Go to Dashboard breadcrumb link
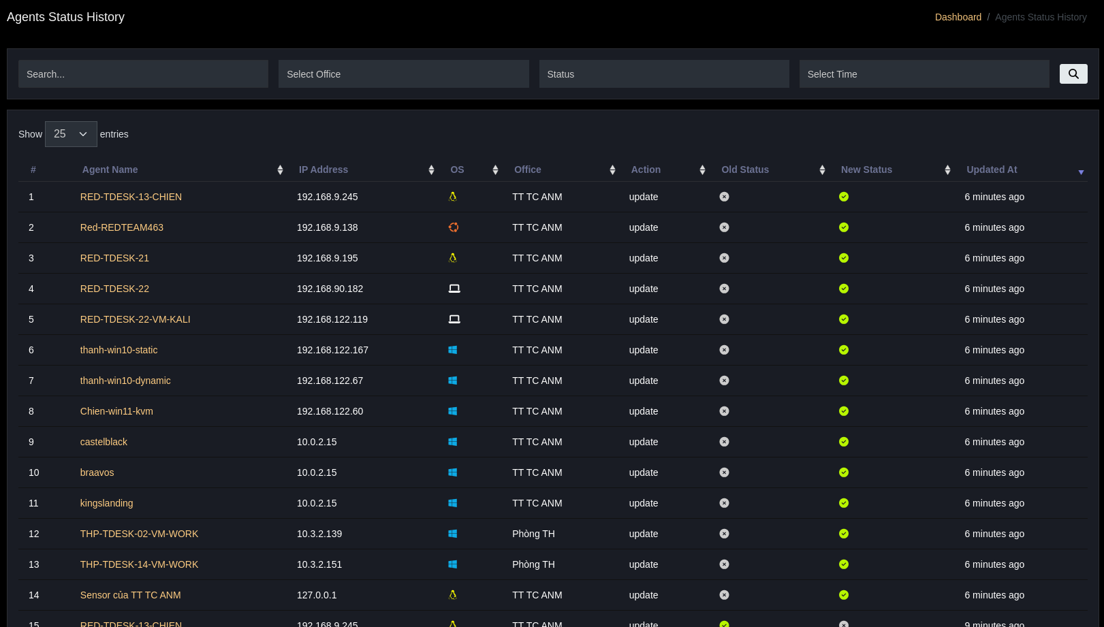This screenshot has height=627, width=1104. click(x=958, y=17)
